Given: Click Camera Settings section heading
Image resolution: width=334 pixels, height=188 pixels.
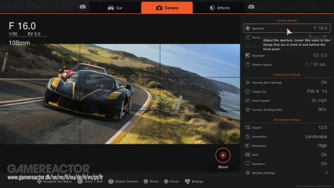Looking at the screenshot, I should pyautogui.click(x=287, y=21).
